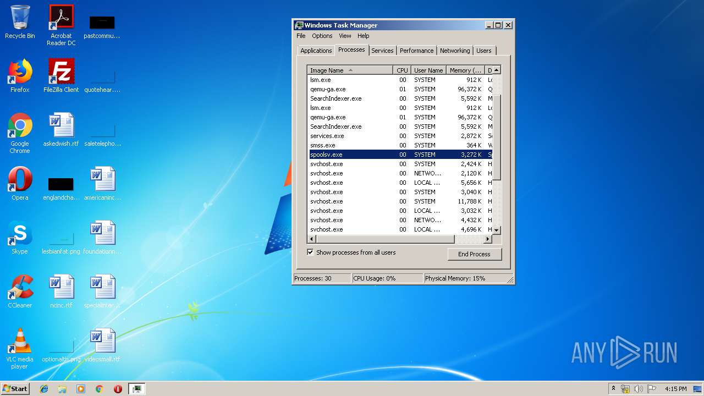704x396 pixels.
Task: Sort processes by Image Name column
Action: coord(350,70)
